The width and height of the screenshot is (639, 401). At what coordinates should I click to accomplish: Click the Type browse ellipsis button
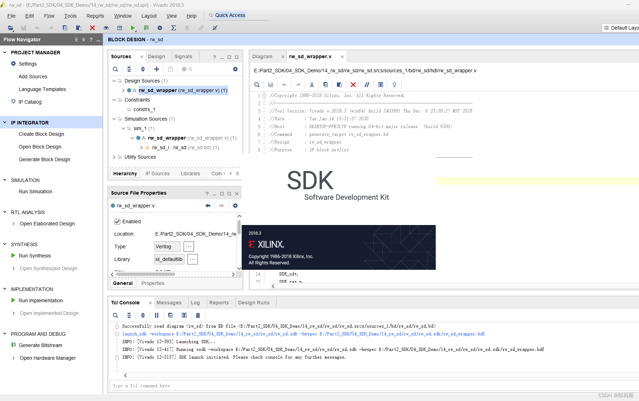(x=189, y=247)
